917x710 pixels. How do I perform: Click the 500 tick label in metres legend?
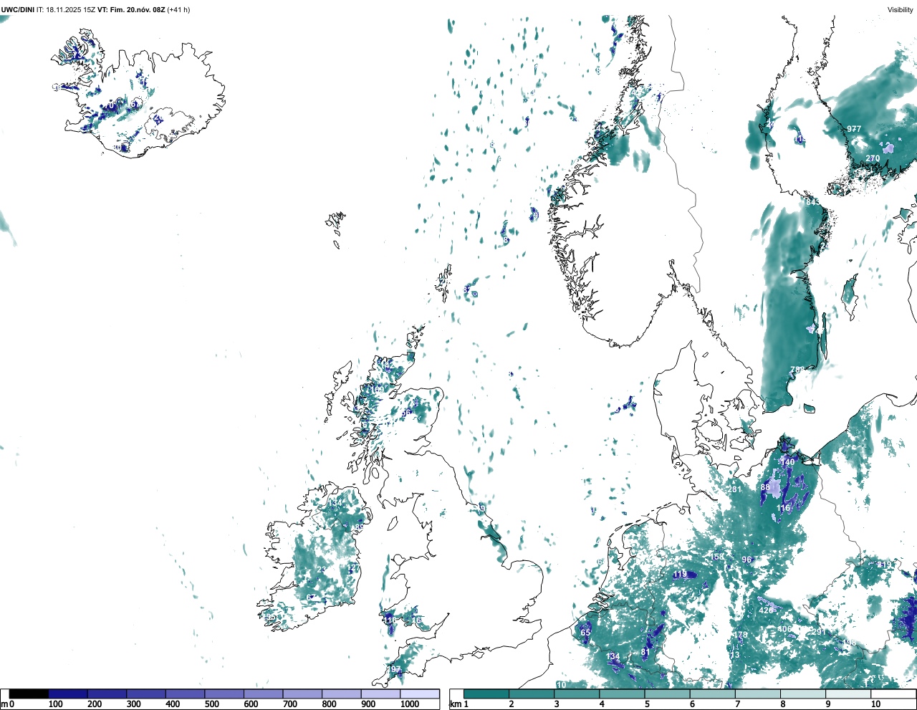click(x=211, y=704)
